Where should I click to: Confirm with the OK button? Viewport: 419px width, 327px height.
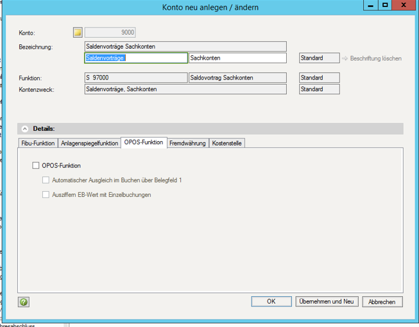coord(271,301)
